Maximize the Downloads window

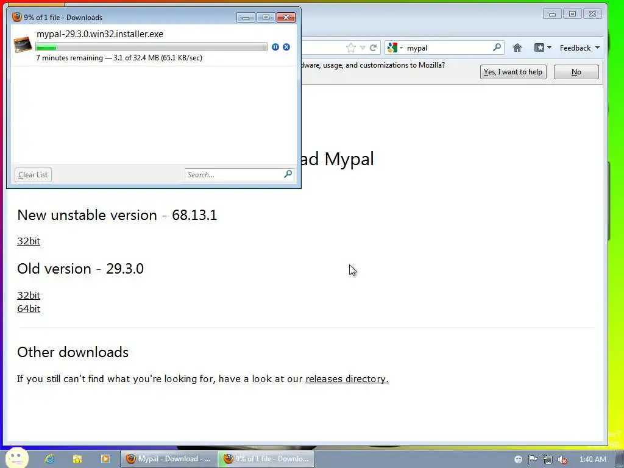[x=266, y=18]
